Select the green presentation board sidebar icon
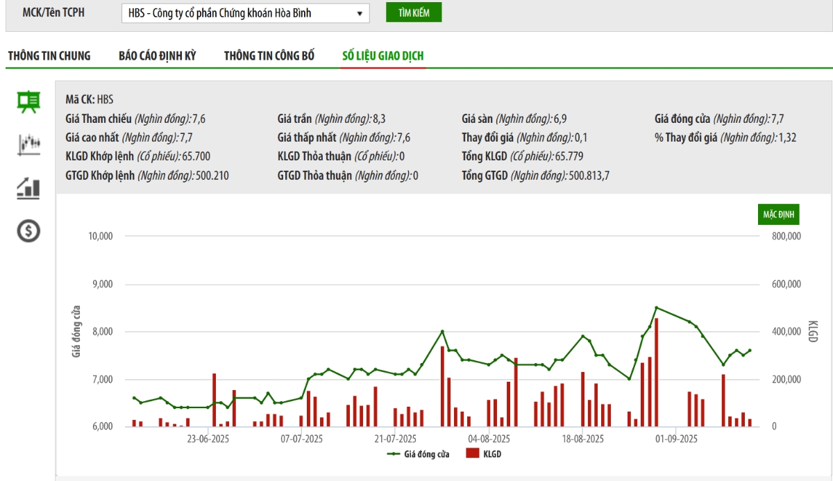The width and height of the screenshot is (833, 481). coord(28,102)
